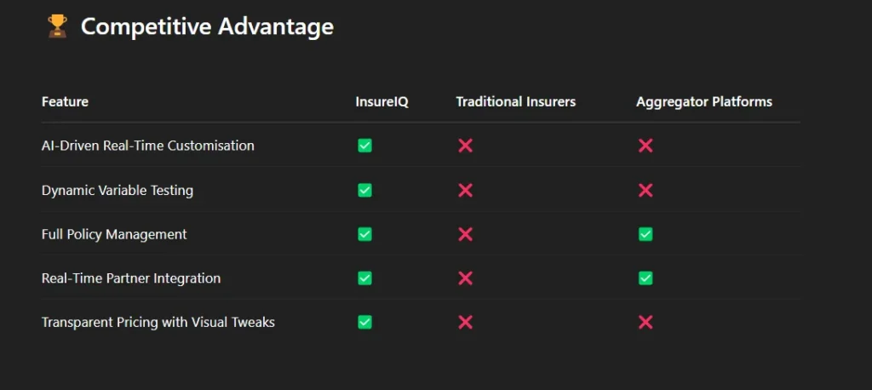Click Traditional Insurers cross for Real-Time Partner Integration

point(466,278)
